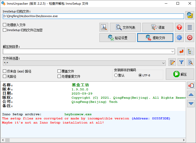Click the QingFeng(Beijing) Tech company text
The width and height of the screenshot is (196, 143).
point(94,102)
